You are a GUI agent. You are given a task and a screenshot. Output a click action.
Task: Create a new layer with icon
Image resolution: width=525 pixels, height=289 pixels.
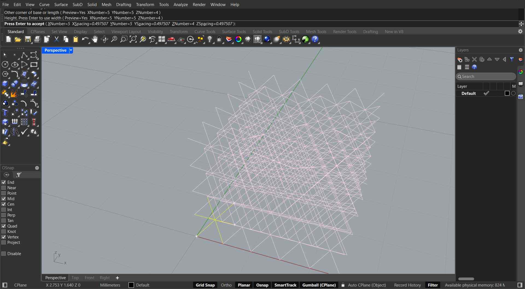460,59
